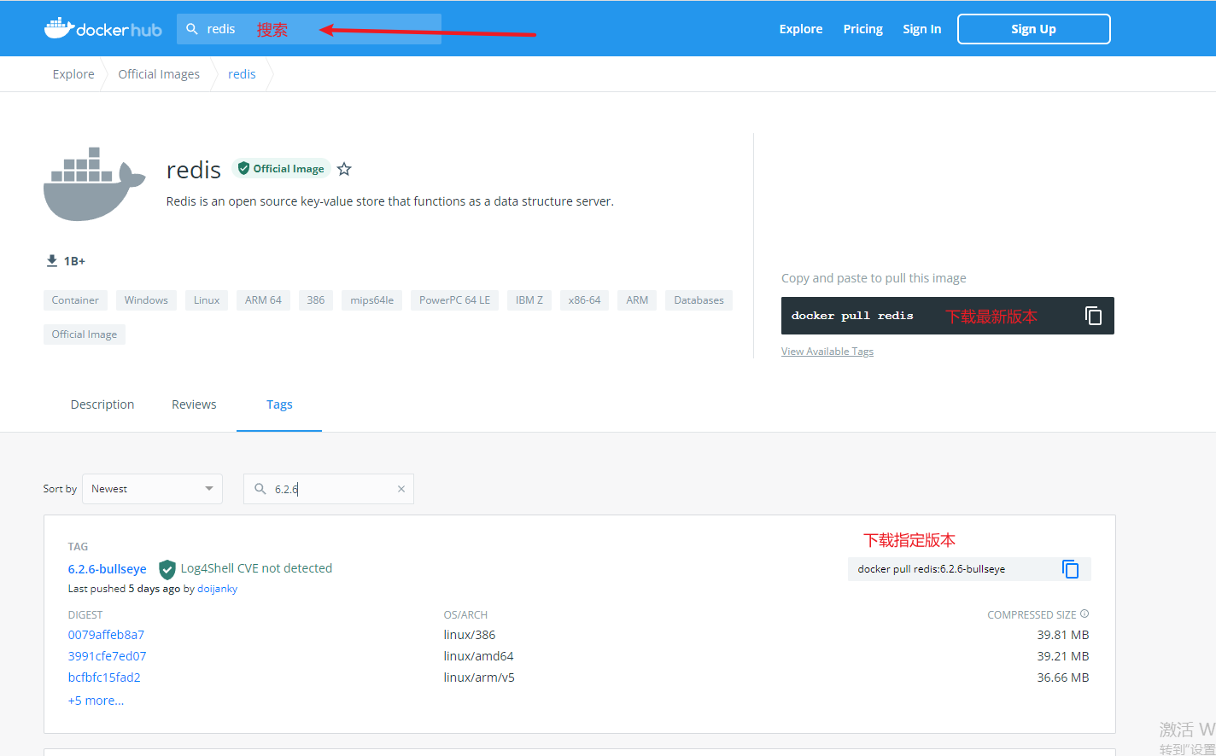Open the Pricing page
Image resolution: width=1216 pixels, height=756 pixels.
pos(863,29)
